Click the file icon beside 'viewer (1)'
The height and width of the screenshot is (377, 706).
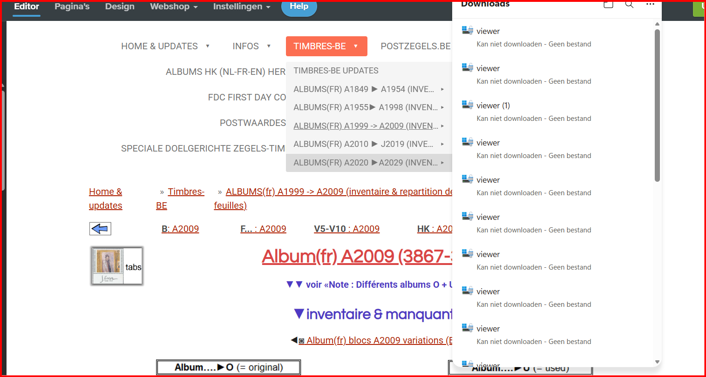click(x=468, y=105)
